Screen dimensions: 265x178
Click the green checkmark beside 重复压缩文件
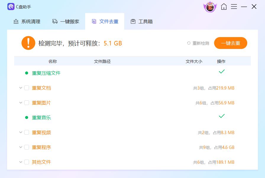tap(222, 71)
